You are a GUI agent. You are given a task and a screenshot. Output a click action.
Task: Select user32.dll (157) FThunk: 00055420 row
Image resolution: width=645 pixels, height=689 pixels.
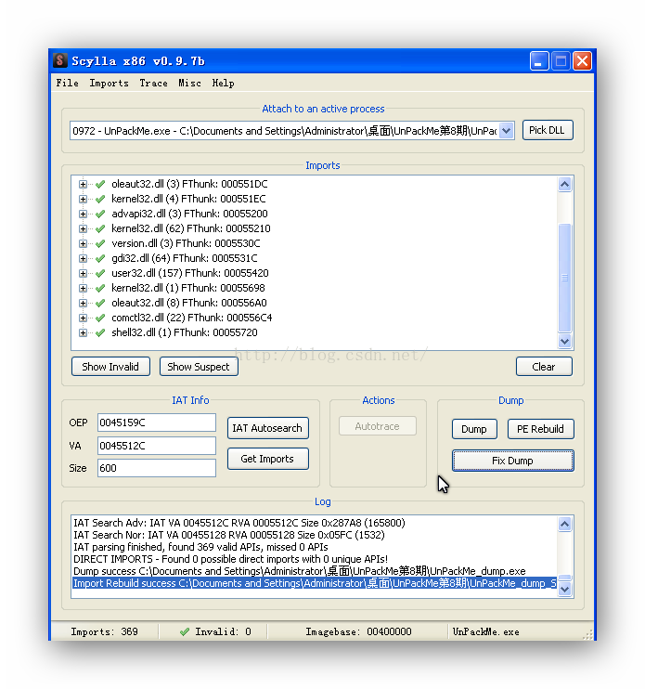[189, 273]
